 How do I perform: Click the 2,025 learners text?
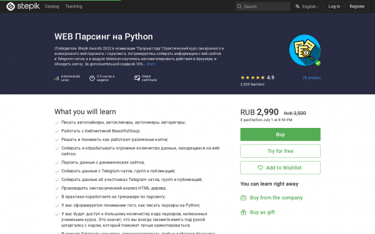click(252, 84)
